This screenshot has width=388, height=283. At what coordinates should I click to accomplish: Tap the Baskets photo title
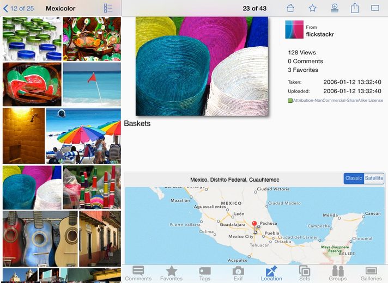point(137,124)
